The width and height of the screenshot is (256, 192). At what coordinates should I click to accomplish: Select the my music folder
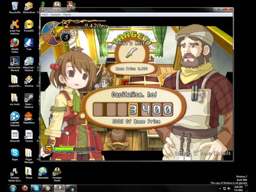tap(15, 100)
